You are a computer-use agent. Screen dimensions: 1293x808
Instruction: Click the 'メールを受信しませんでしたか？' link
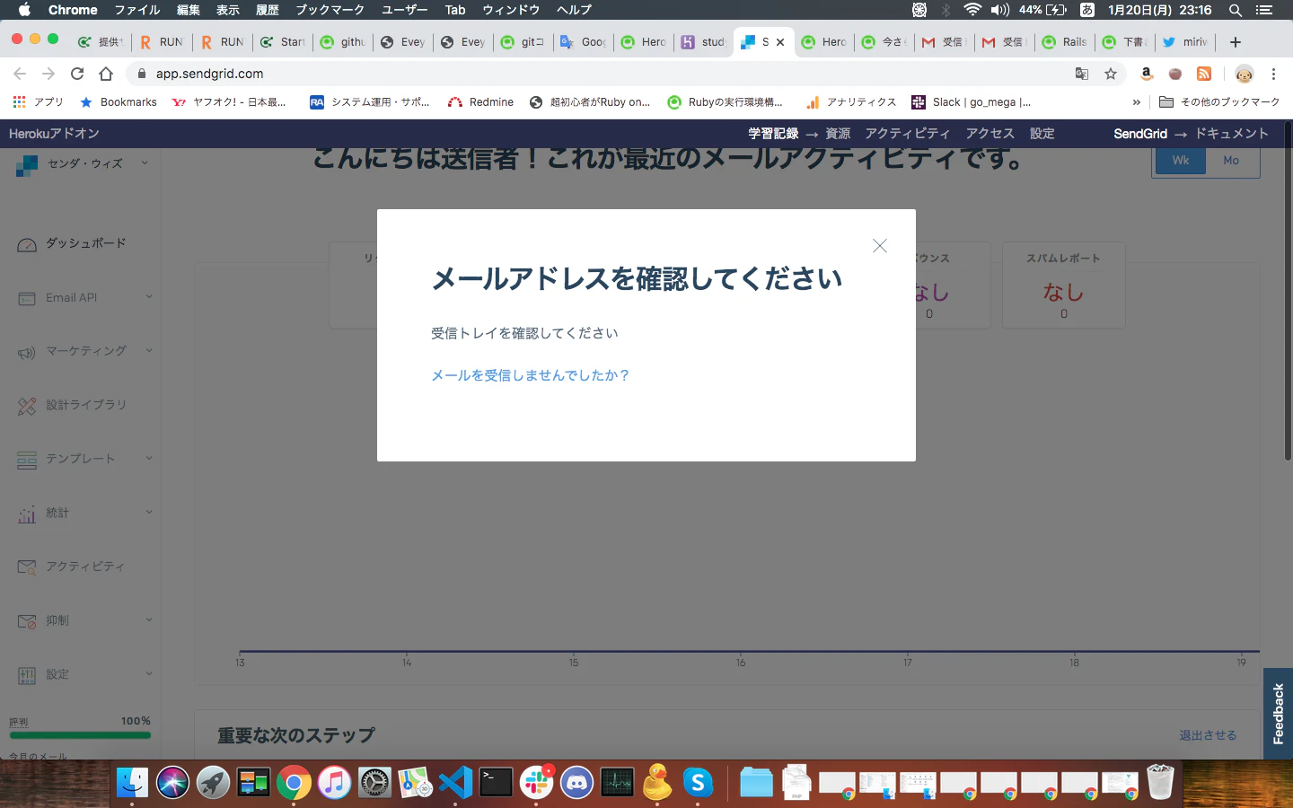(530, 375)
